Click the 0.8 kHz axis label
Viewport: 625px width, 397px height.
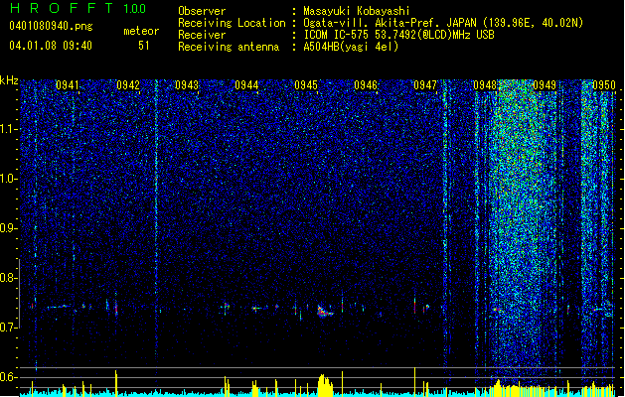9,278
